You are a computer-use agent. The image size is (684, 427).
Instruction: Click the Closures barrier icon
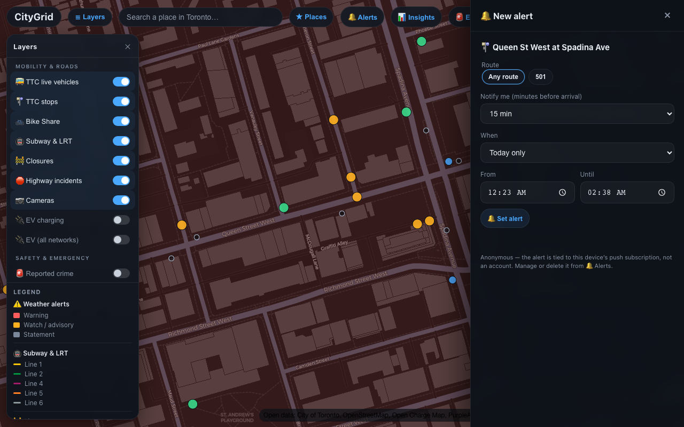20,161
